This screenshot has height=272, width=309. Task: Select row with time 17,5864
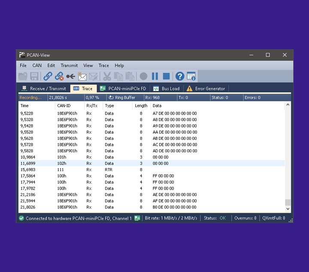[x=151, y=176]
